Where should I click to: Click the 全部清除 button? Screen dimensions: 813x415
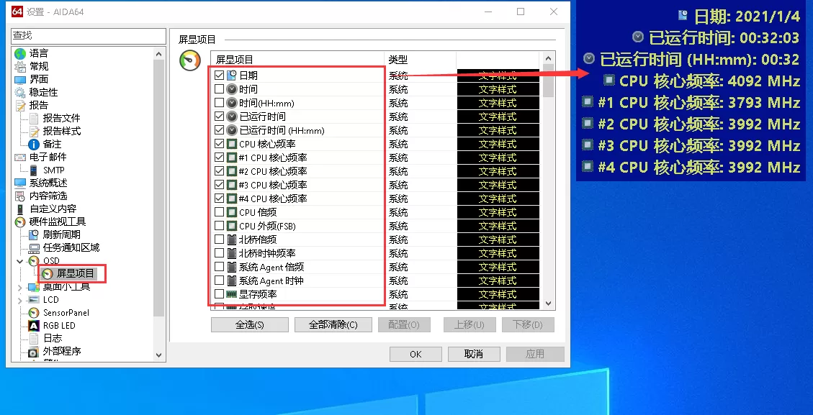pos(333,324)
